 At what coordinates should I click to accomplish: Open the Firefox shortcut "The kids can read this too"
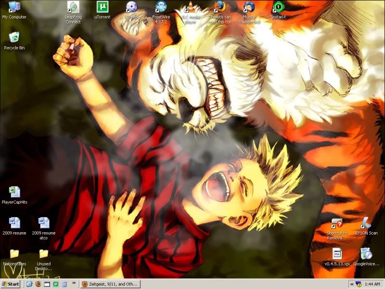(220, 13)
